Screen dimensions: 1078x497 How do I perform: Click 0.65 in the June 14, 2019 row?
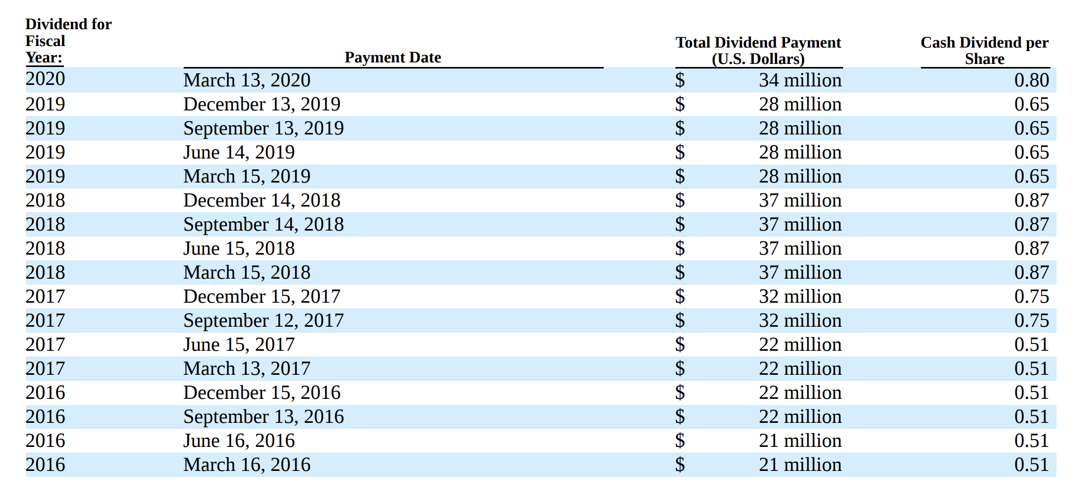1031,152
